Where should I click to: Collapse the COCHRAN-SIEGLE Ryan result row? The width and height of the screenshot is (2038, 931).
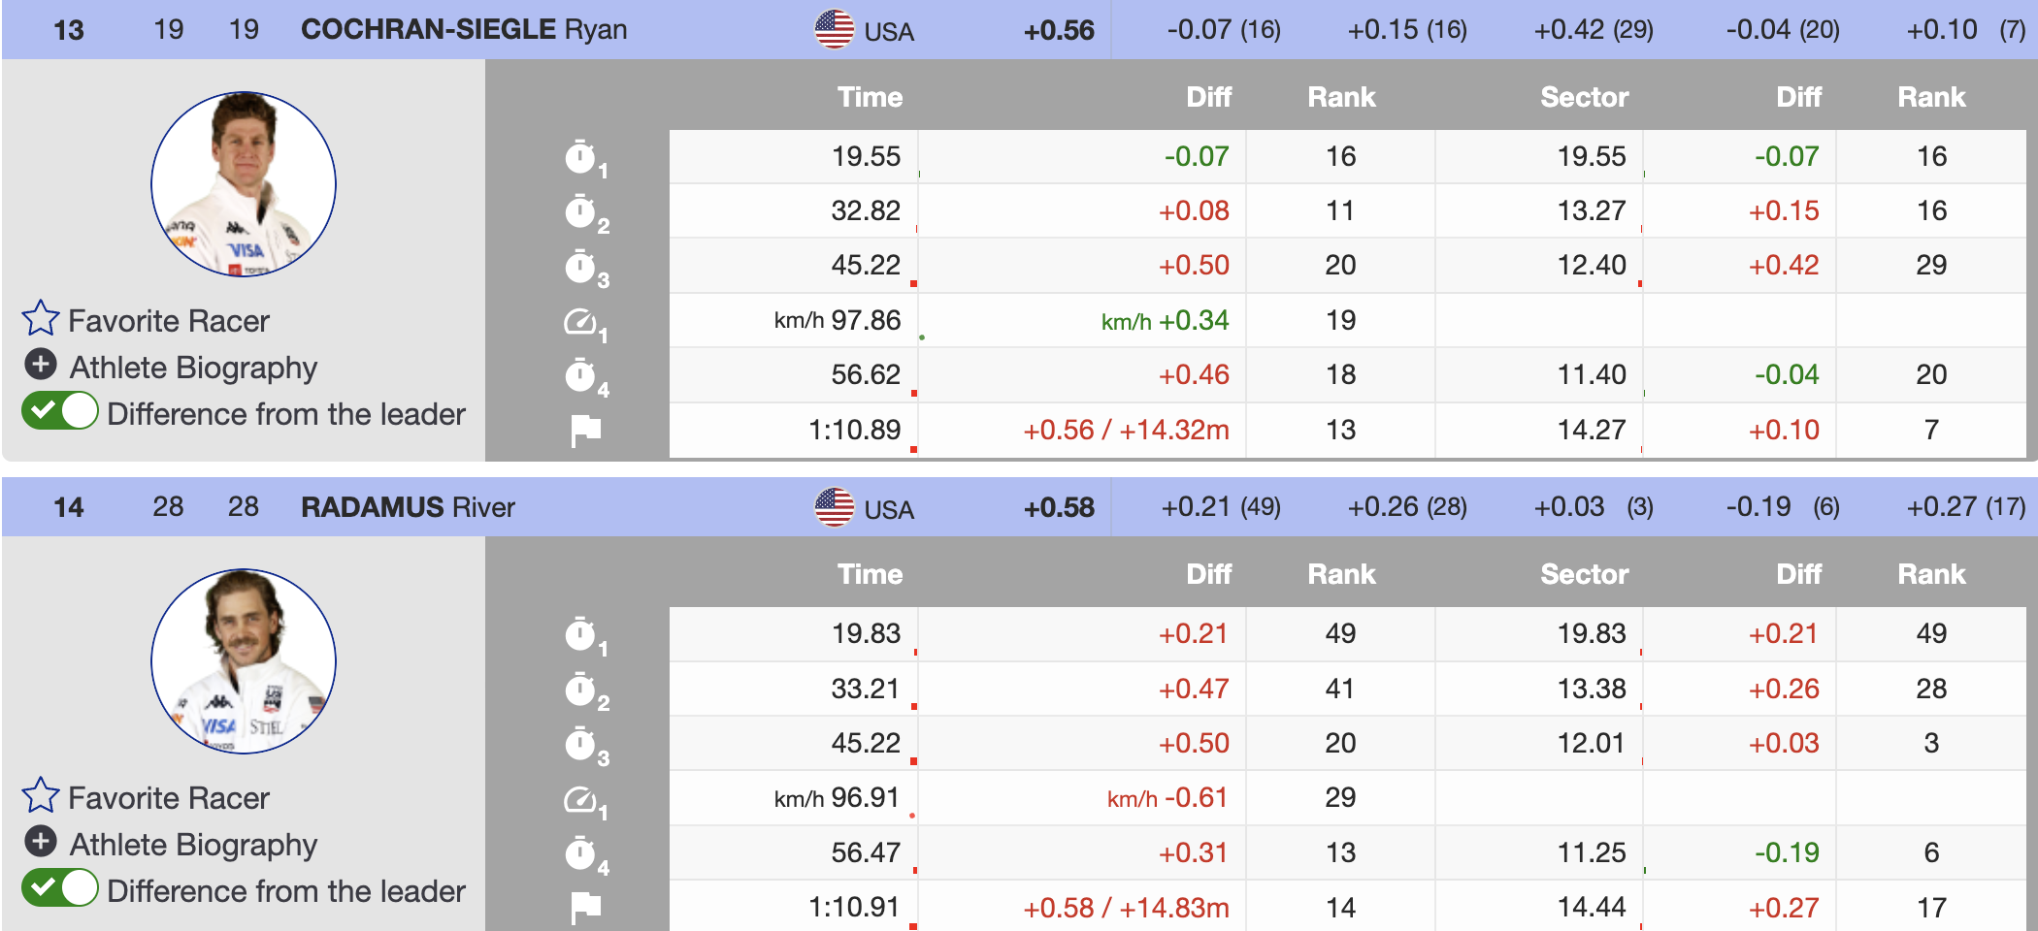(464, 29)
